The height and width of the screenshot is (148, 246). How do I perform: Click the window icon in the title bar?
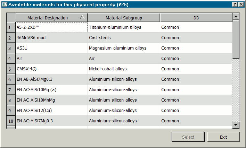click(x=4, y=5)
